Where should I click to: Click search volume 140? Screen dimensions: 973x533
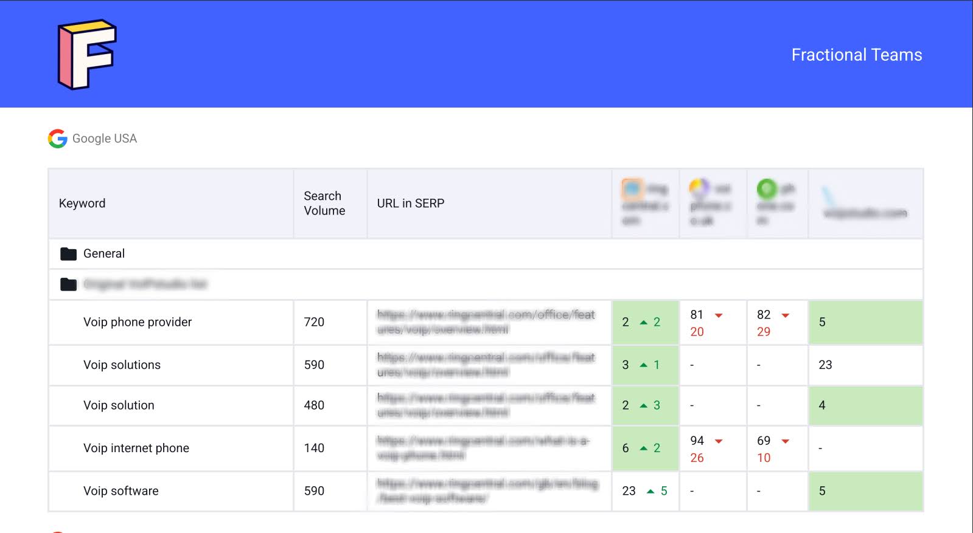coord(314,448)
